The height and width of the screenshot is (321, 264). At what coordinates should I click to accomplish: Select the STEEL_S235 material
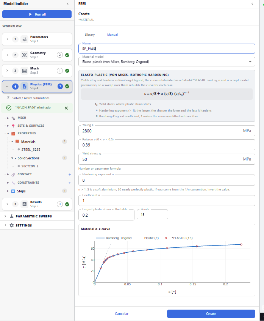[x=31, y=149]
